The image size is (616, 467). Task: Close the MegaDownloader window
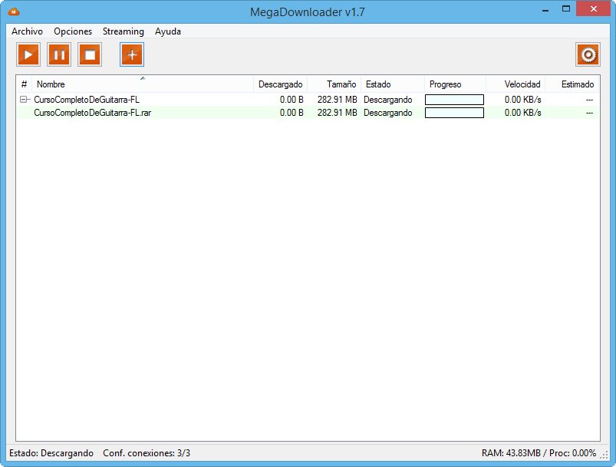coord(593,8)
